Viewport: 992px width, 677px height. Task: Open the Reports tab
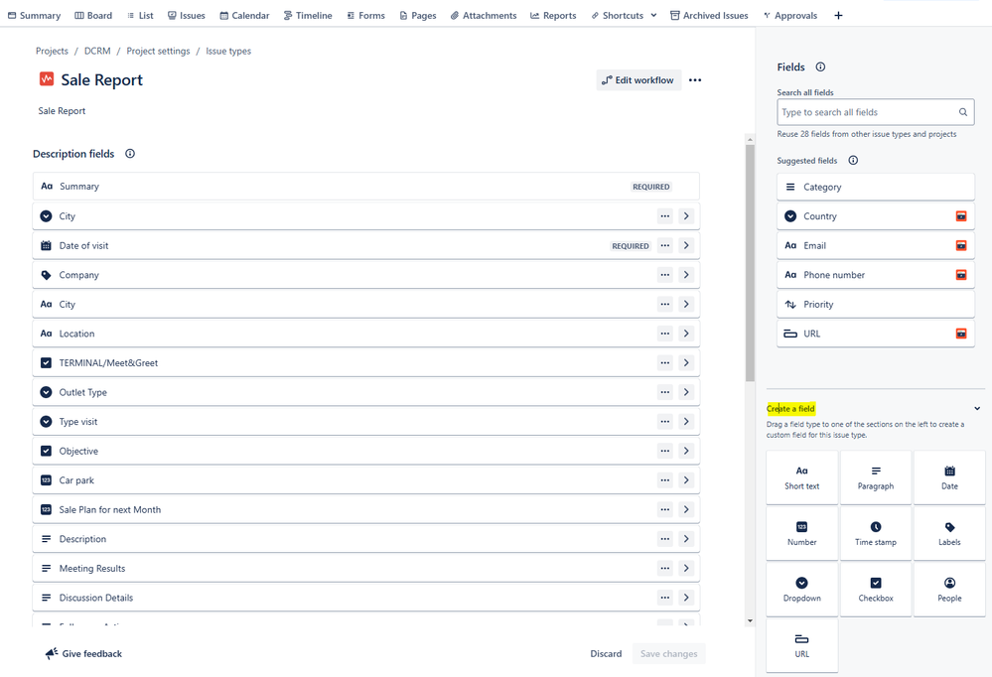pyautogui.click(x=553, y=16)
